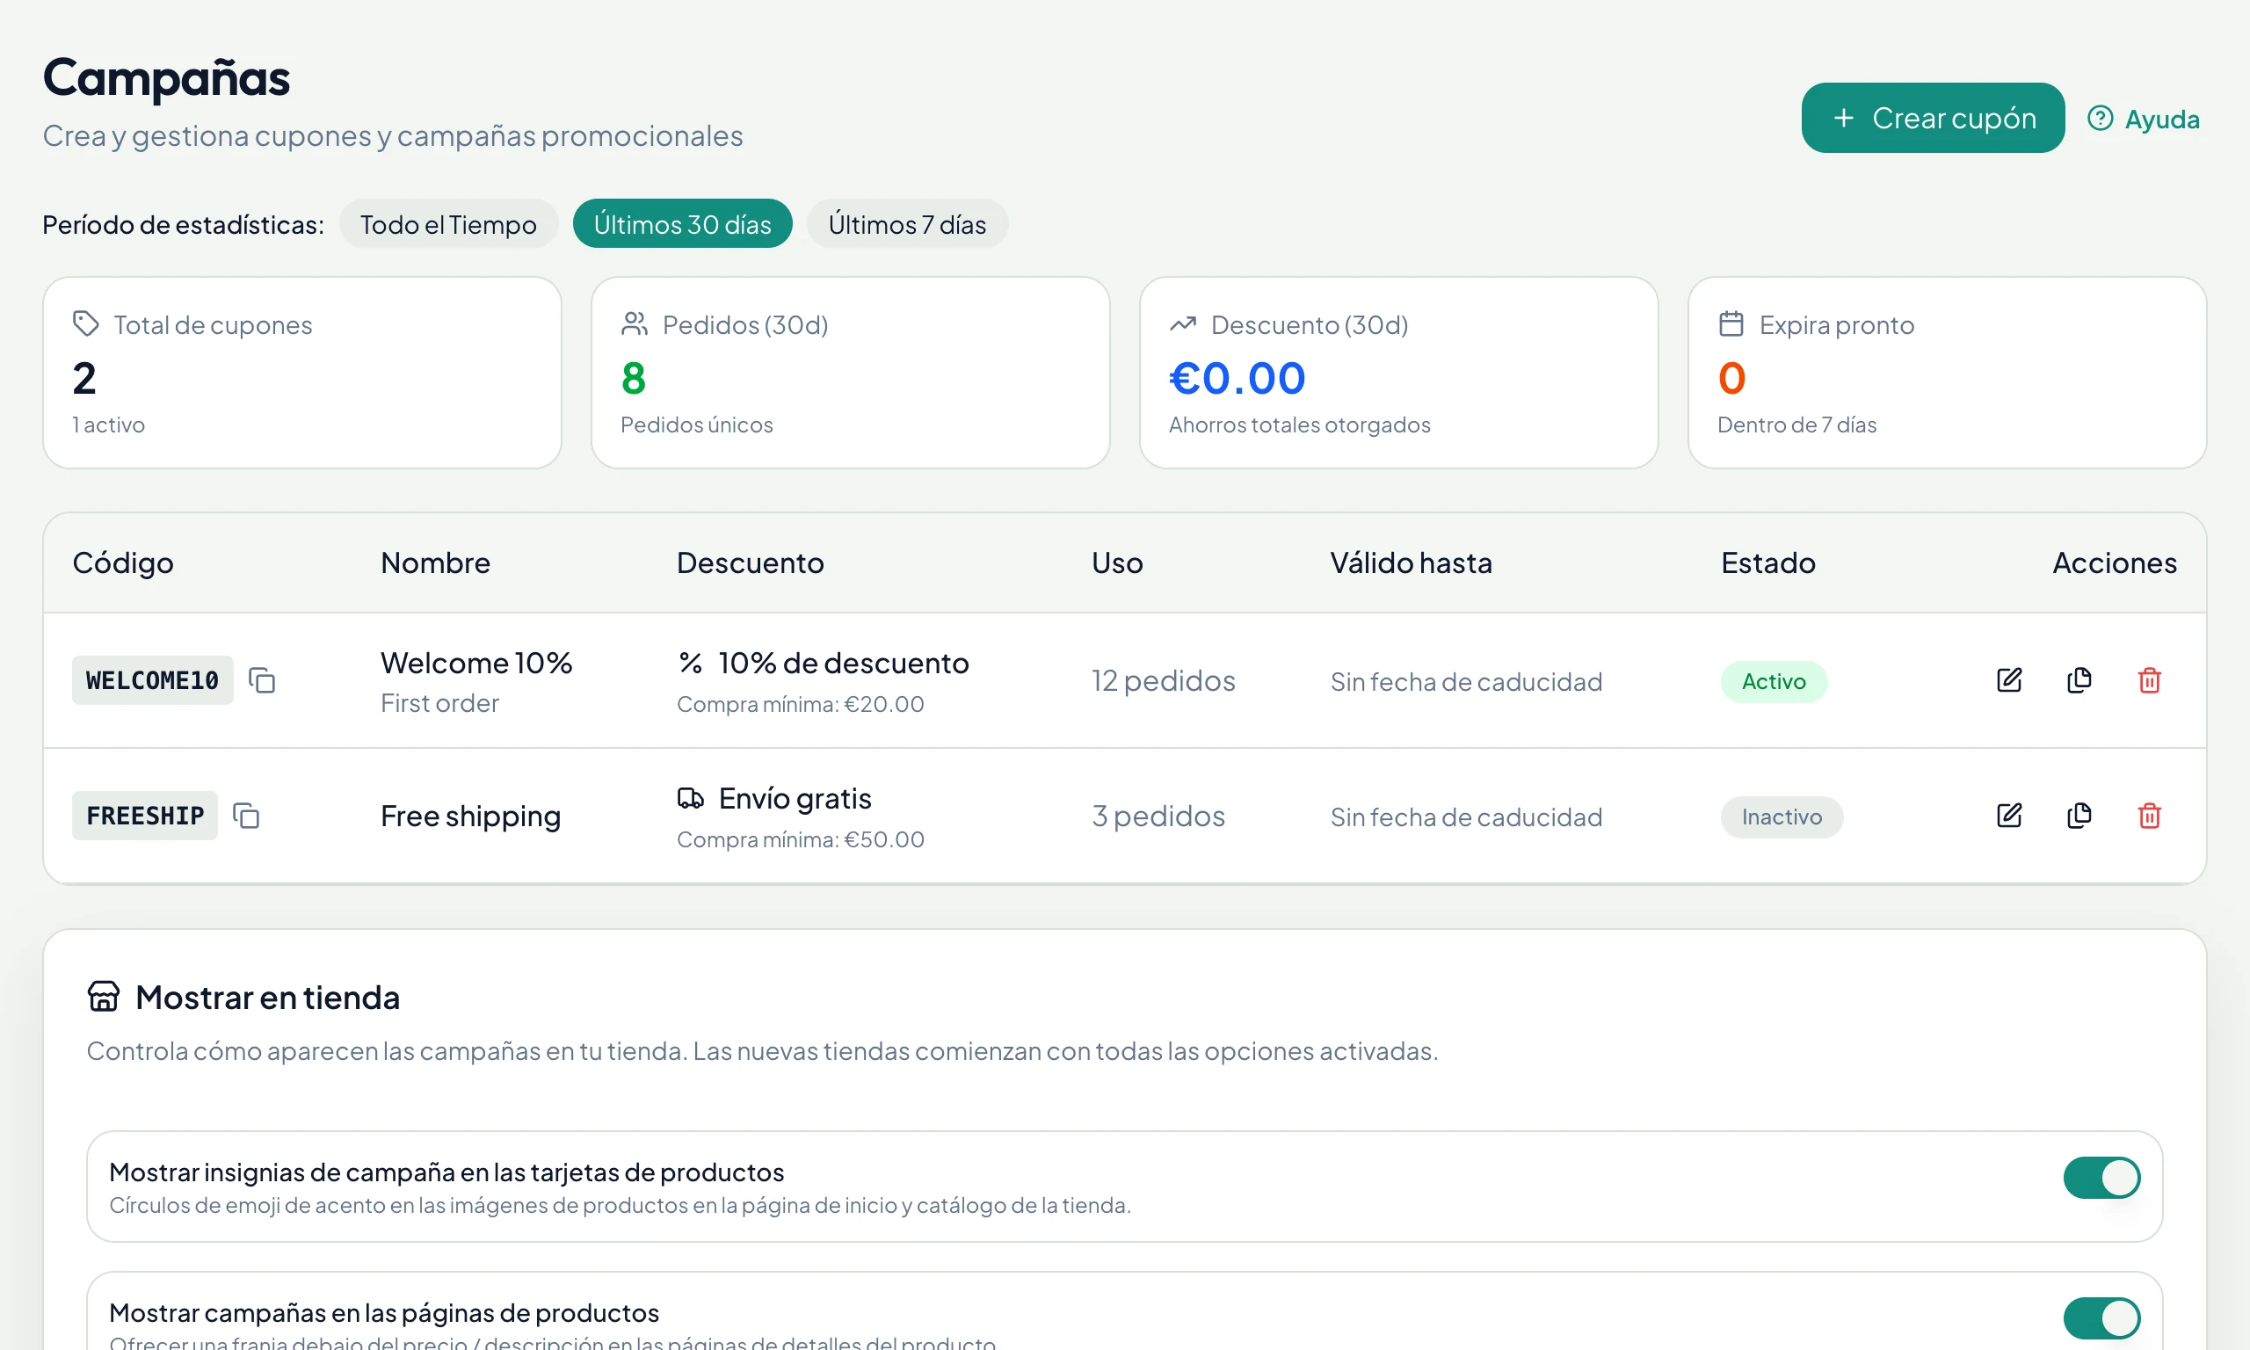Viewport: 2250px width, 1350px height.
Task: Click the Nombre column header
Action: coord(436,563)
